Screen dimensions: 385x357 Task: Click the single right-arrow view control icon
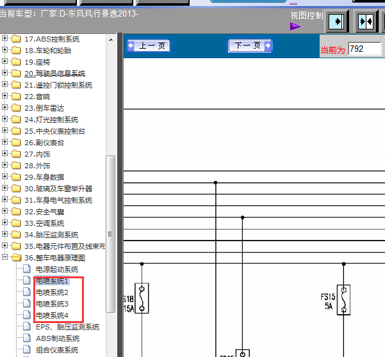point(336,21)
